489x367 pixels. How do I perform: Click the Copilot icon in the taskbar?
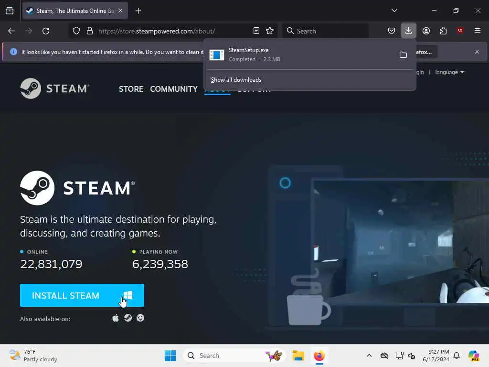click(x=474, y=356)
